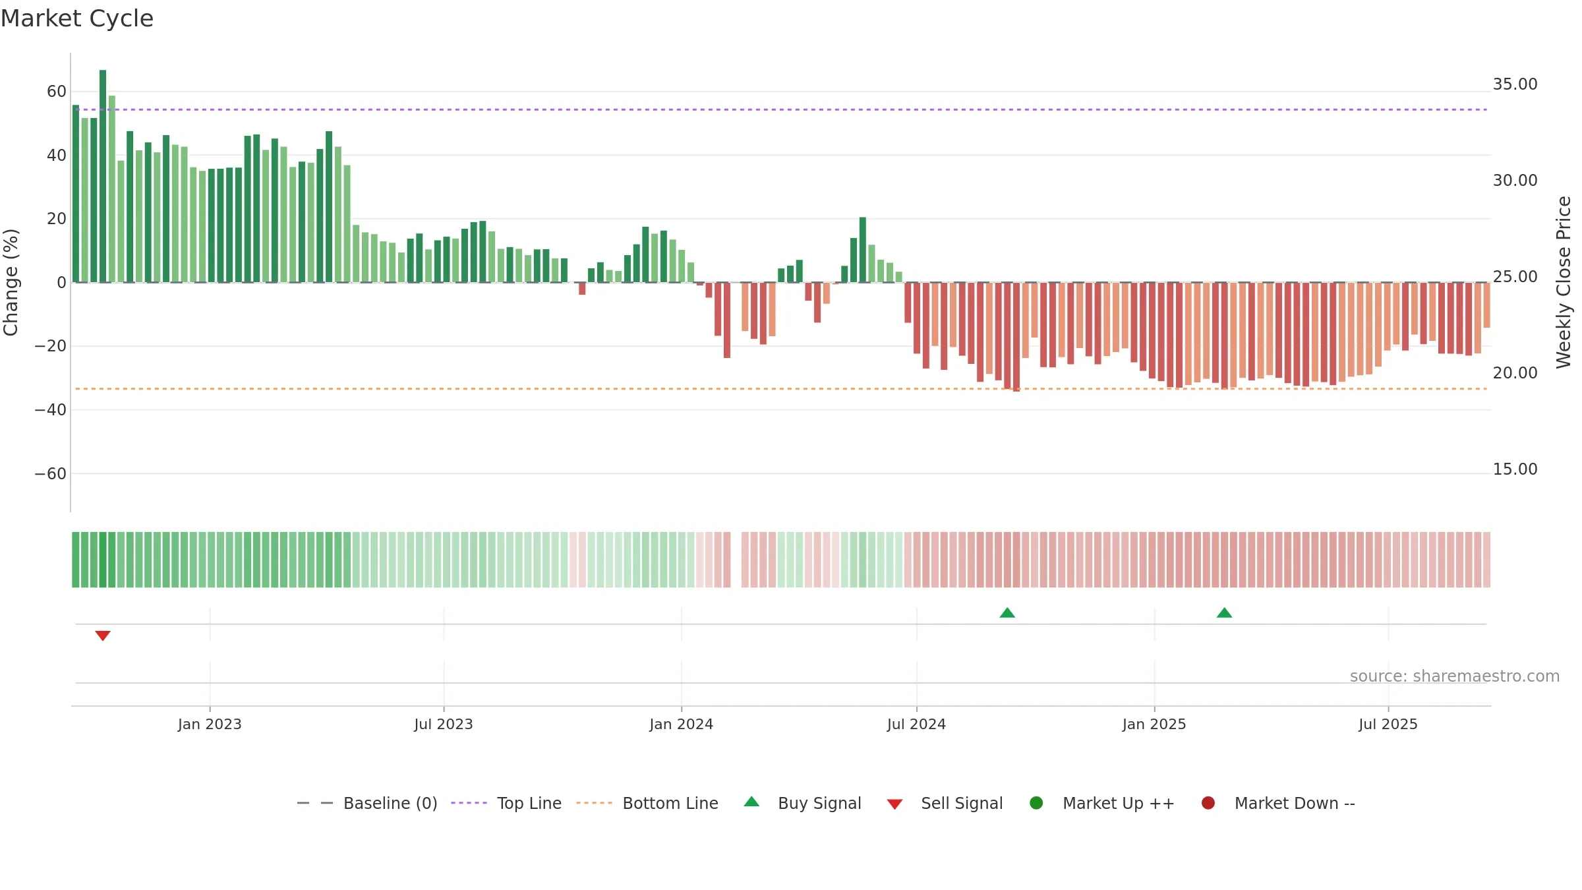Click the Market Cycle chart title
The height and width of the screenshot is (890, 1582).
click(x=77, y=18)
